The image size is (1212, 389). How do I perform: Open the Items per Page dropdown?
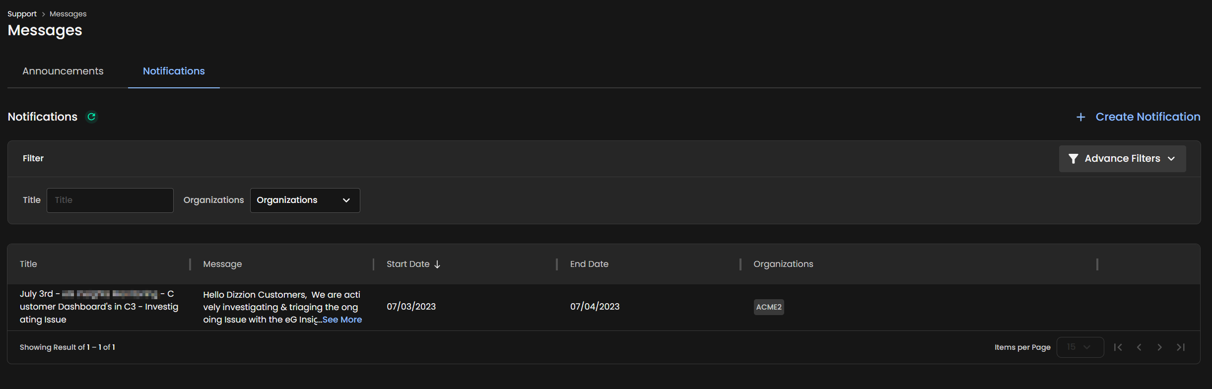[x=1080, y=347]
